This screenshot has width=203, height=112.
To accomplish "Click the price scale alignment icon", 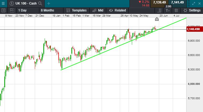I will 159,10.
